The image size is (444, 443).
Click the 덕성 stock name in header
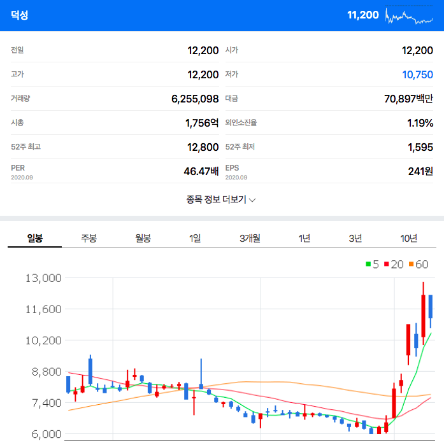coord(20,15)
